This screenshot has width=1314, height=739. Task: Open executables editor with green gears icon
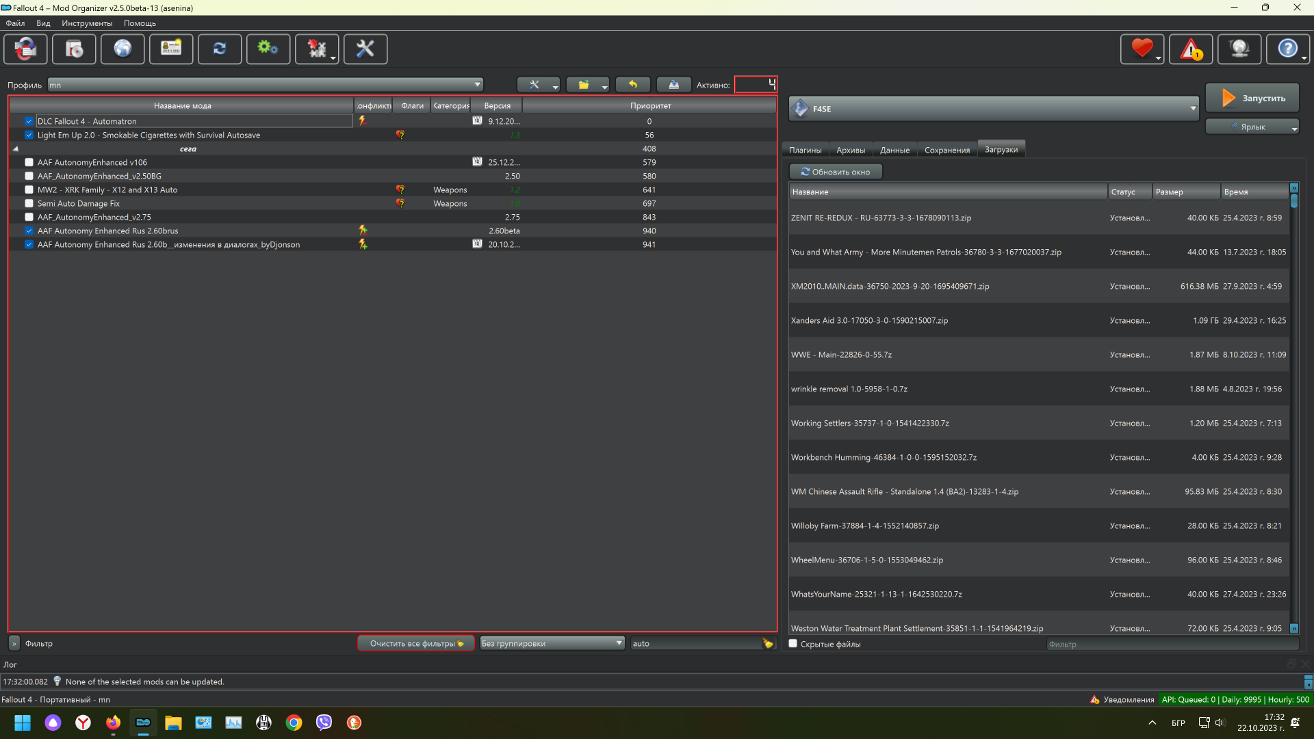coord(268,49)
